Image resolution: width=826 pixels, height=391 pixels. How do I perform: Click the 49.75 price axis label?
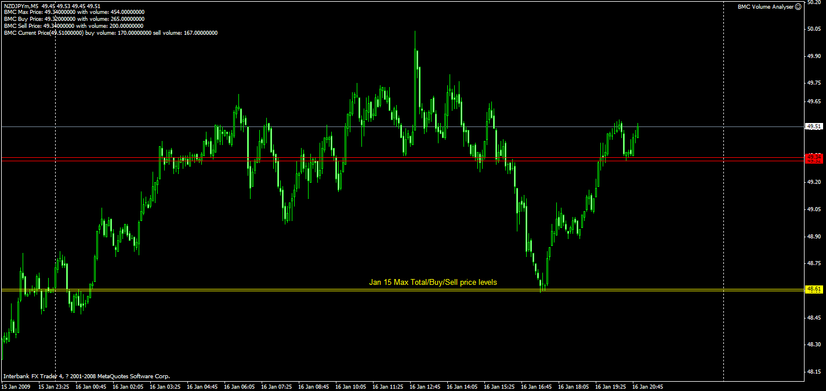coord(813,83)
